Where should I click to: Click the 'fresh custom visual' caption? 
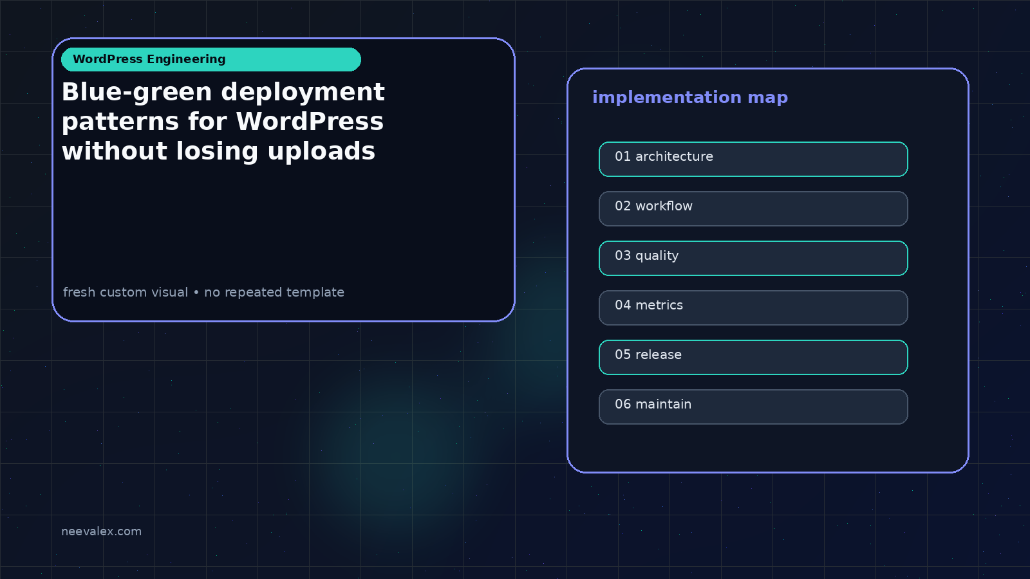(x=203, y=292)
